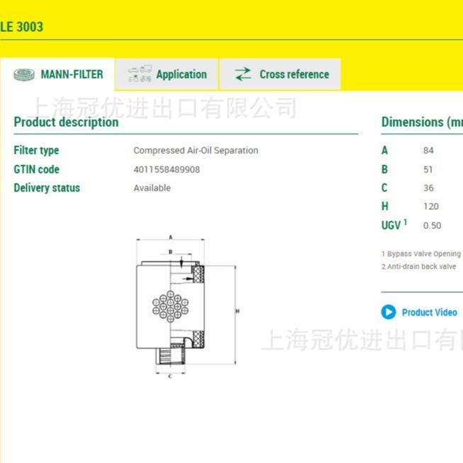The image size is (463, 463).
Task: Click the 'GTIN code' label
Action: pos(37,169)
